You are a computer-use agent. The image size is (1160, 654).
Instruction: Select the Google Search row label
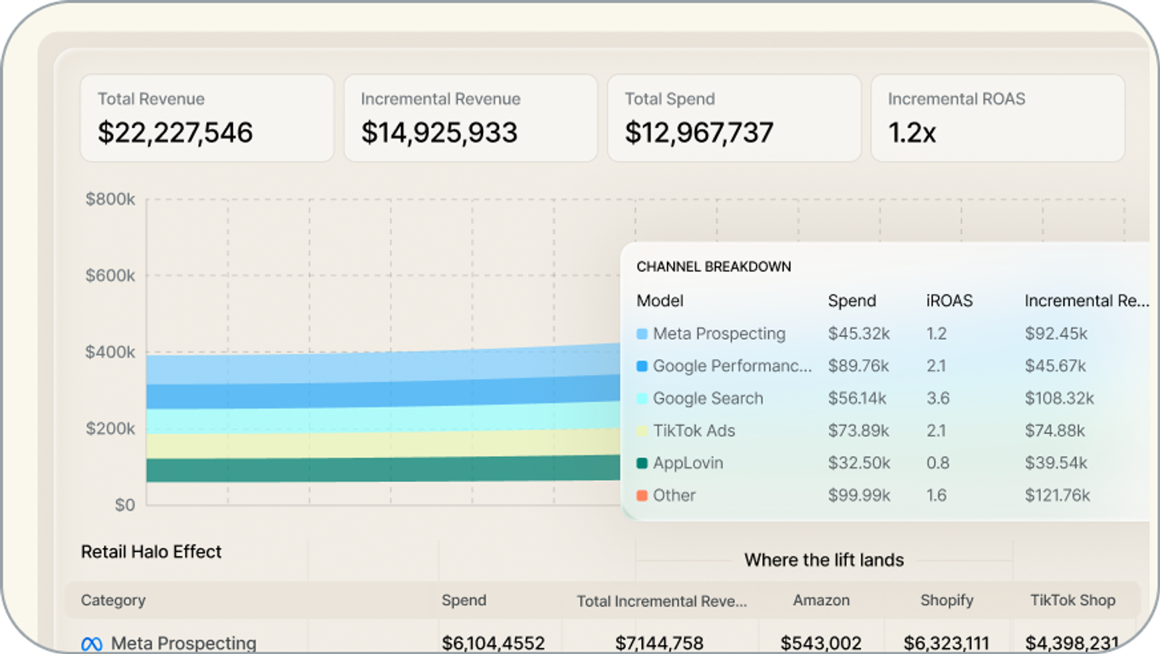coord(708,399)
